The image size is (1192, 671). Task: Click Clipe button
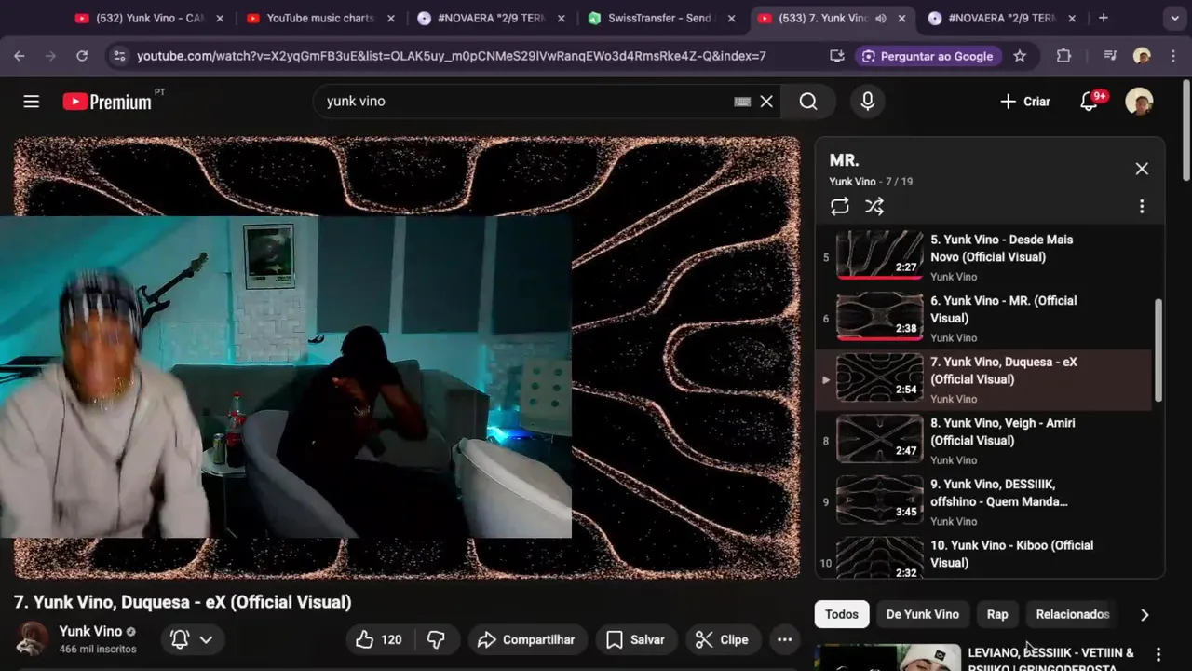[723, 639]
